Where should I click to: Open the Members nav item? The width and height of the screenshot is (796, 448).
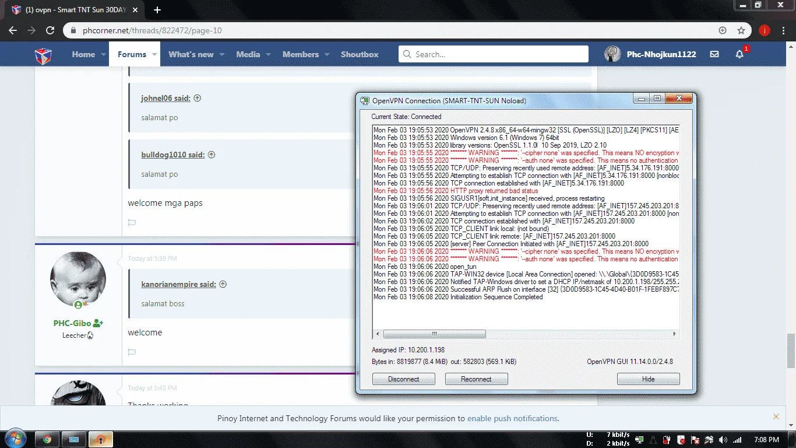(x=301, y=54)
